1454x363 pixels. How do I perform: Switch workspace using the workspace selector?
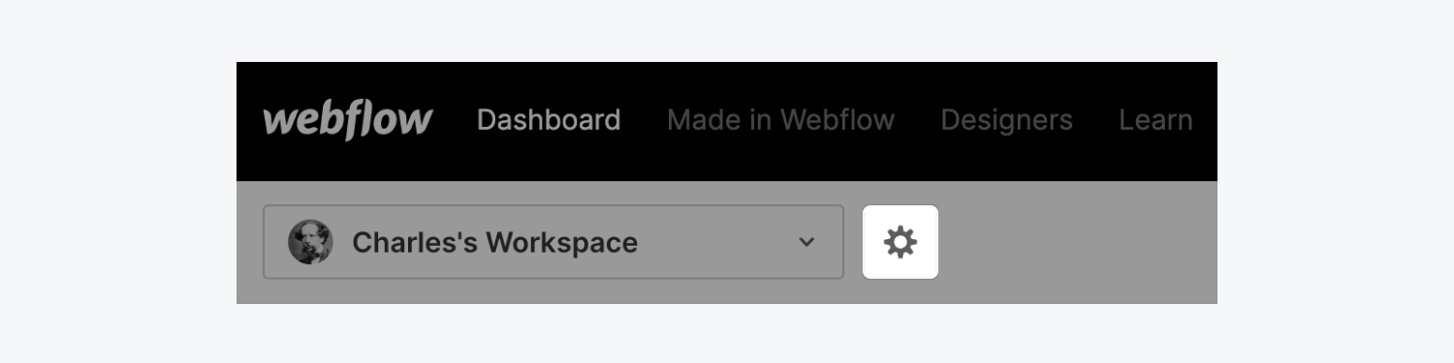click(553, 242)
